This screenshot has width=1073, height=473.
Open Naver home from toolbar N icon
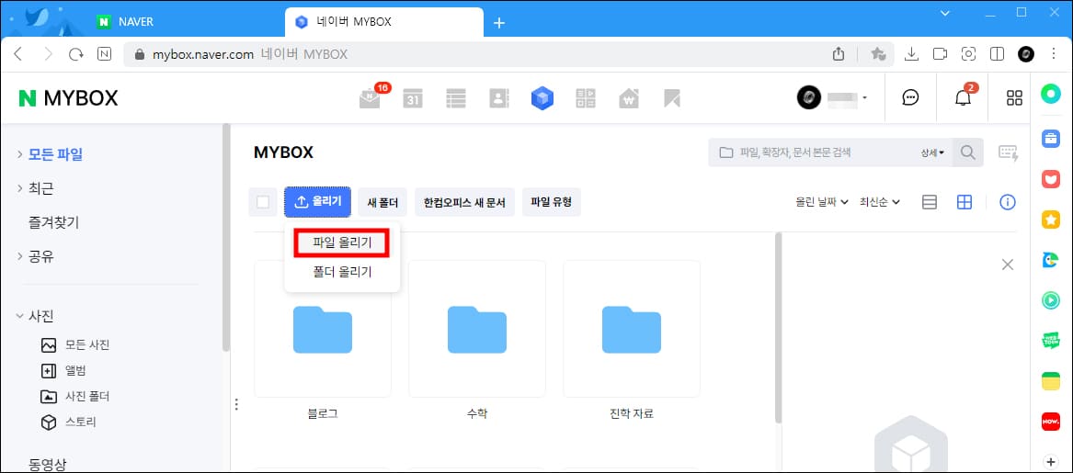105,54
